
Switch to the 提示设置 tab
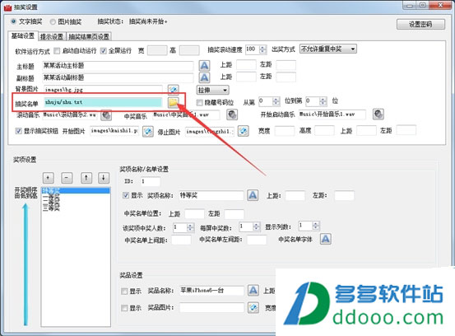[x=52, y=36]
